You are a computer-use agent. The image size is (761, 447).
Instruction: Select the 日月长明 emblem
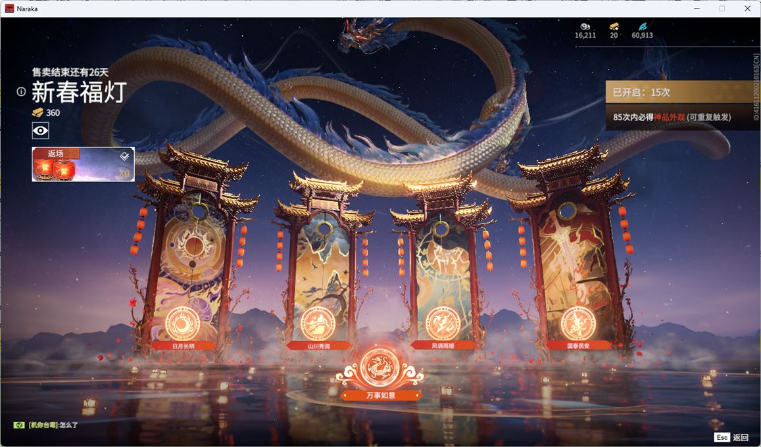tap(182, 324)
